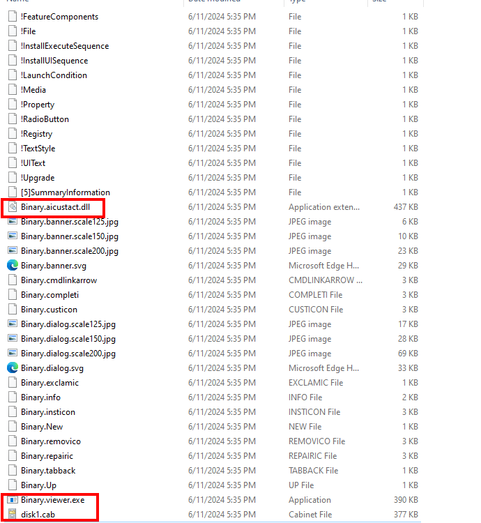Click the "CMDLINKARROW ..." type cell
This screenshot has height=523, width=481.
tap(326, 280)
